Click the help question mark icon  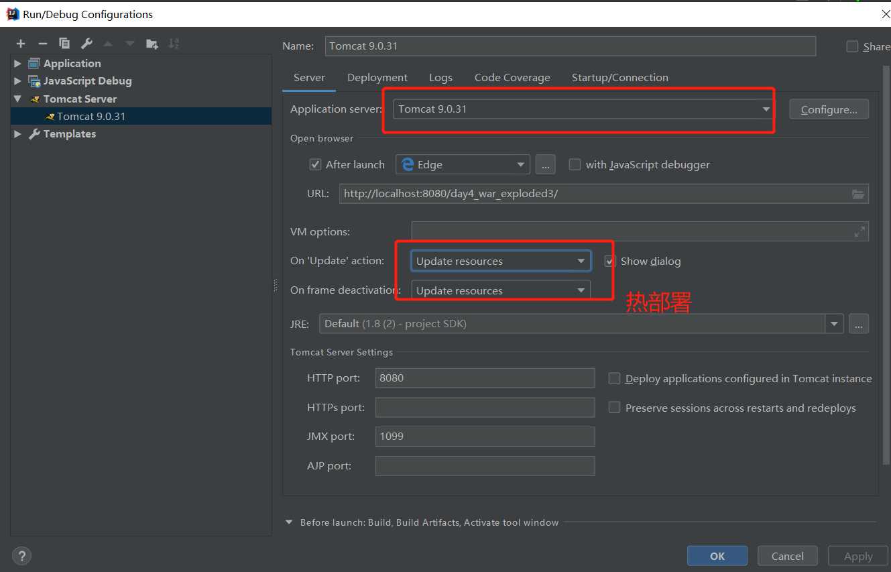[x=21, y=556]
